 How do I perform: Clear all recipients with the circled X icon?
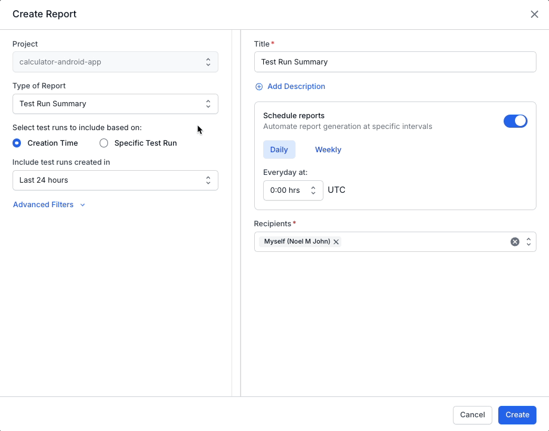point(514,242)
